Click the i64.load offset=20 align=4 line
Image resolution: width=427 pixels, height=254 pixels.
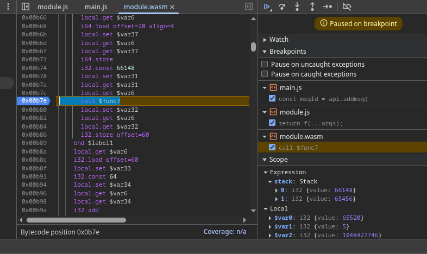pyautogui.click(x=127, y=26)
